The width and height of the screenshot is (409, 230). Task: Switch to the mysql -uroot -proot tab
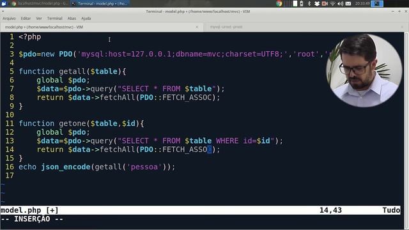[x=305, y=27]
